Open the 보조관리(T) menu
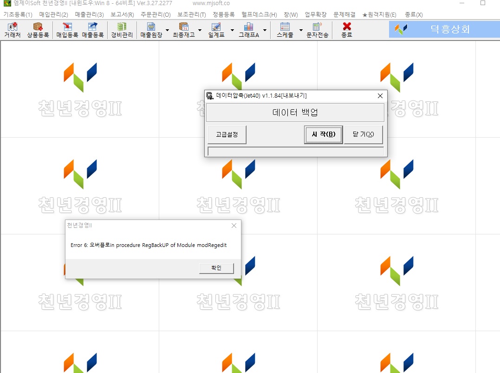The width and height of the screenshot is (500, 373). tap(192, 15)
